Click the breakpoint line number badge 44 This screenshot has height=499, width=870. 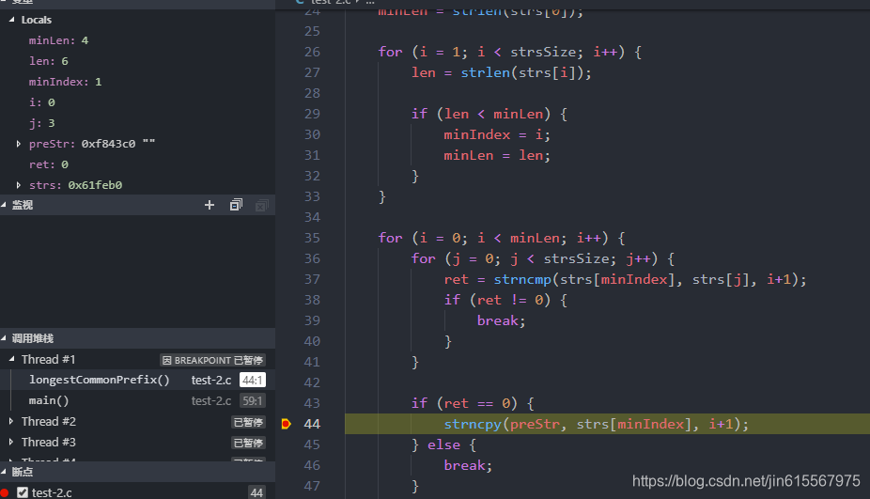tap(256, 492)
